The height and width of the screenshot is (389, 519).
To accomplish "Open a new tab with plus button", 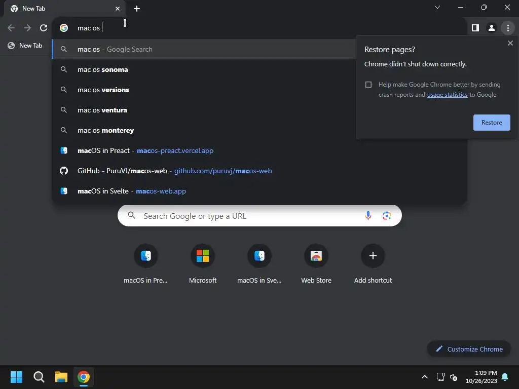I will point(137,9).
